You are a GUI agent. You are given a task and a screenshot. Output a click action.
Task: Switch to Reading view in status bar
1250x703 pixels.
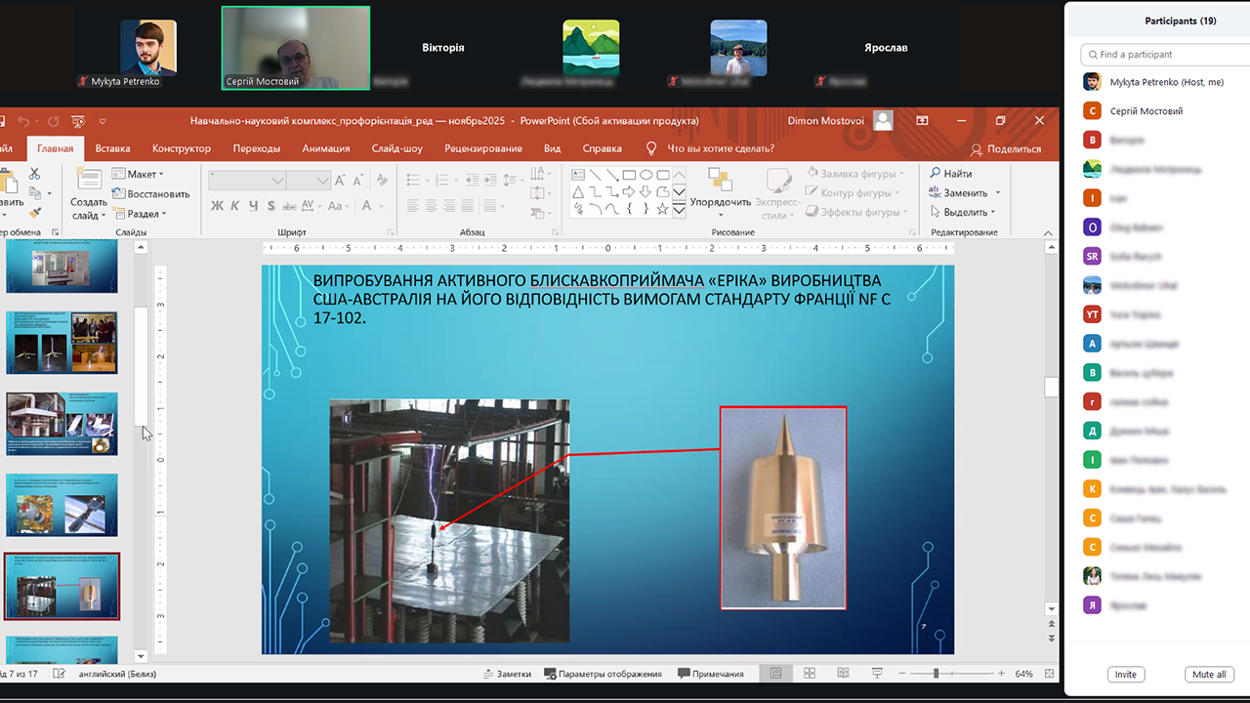pyautogui.click(x=844, y=674)
